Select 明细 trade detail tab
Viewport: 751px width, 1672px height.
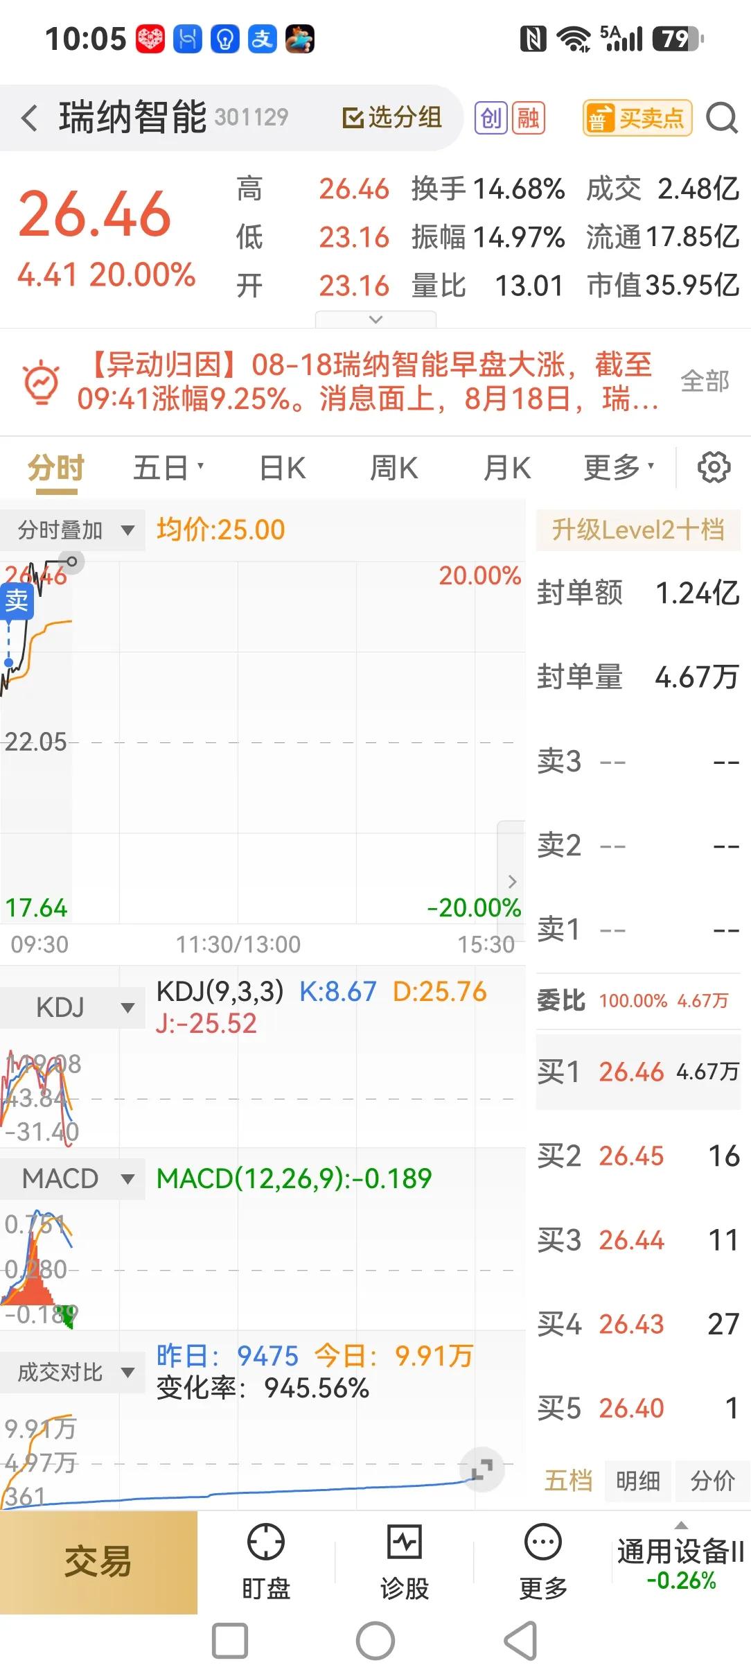[x=637, y=1481]
